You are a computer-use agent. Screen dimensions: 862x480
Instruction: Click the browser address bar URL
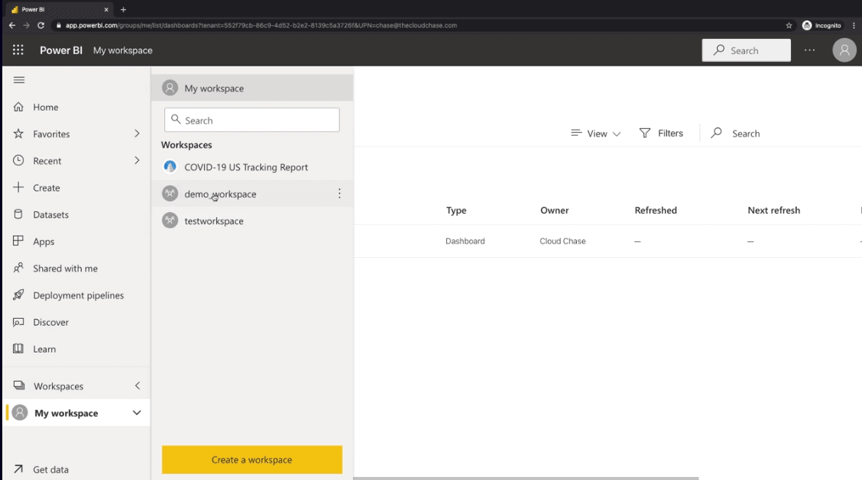coord(261,25)
